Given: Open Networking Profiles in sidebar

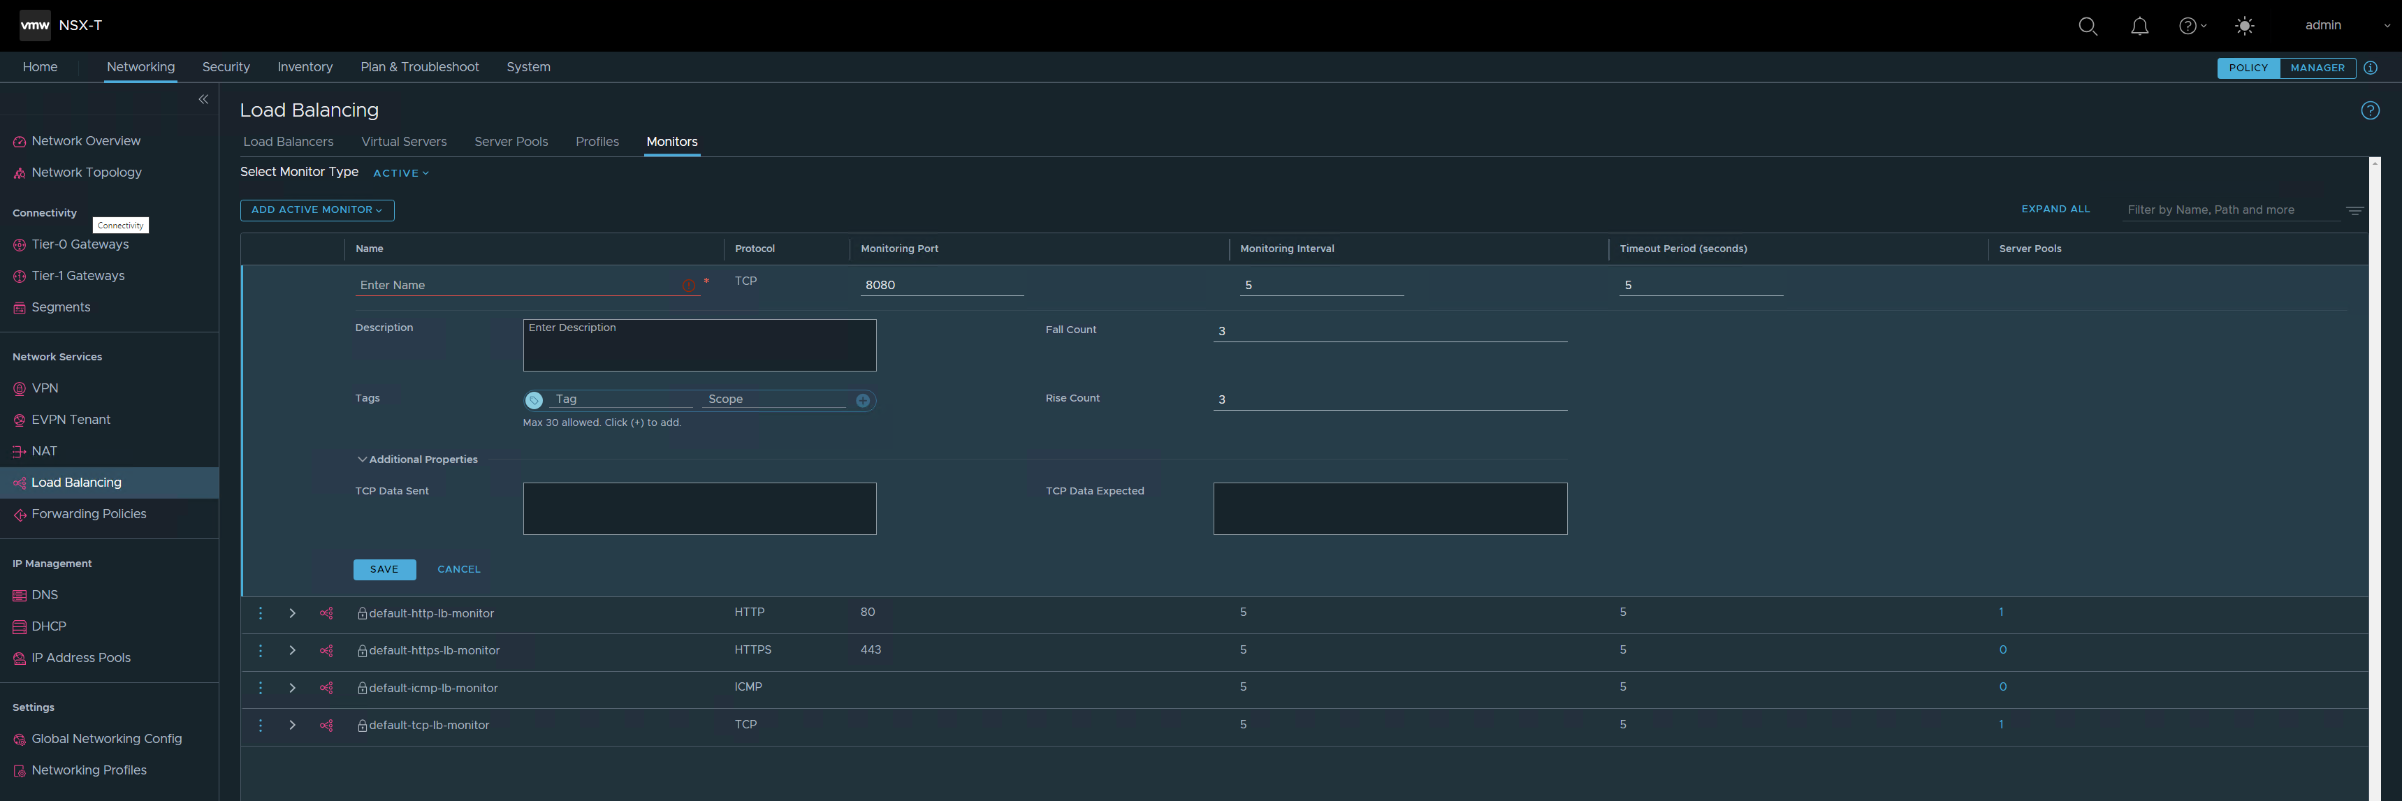Looking at the screenshot, I should click(89, 771).
